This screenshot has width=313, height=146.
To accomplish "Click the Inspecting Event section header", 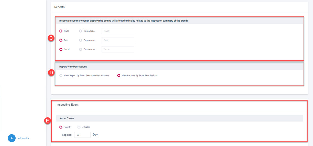I will coord(68,105).
